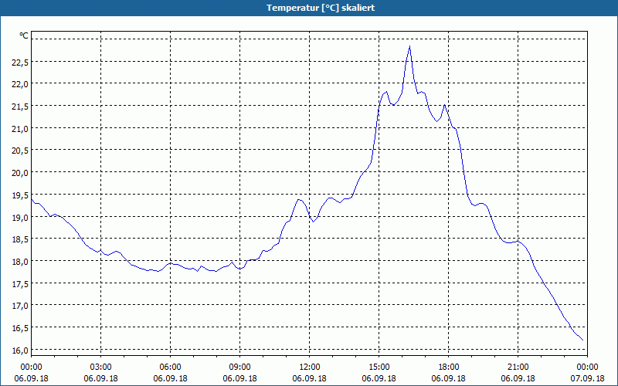Select the 22,5 y-axis value
This screenshot has width=618, height=386.
20,62
